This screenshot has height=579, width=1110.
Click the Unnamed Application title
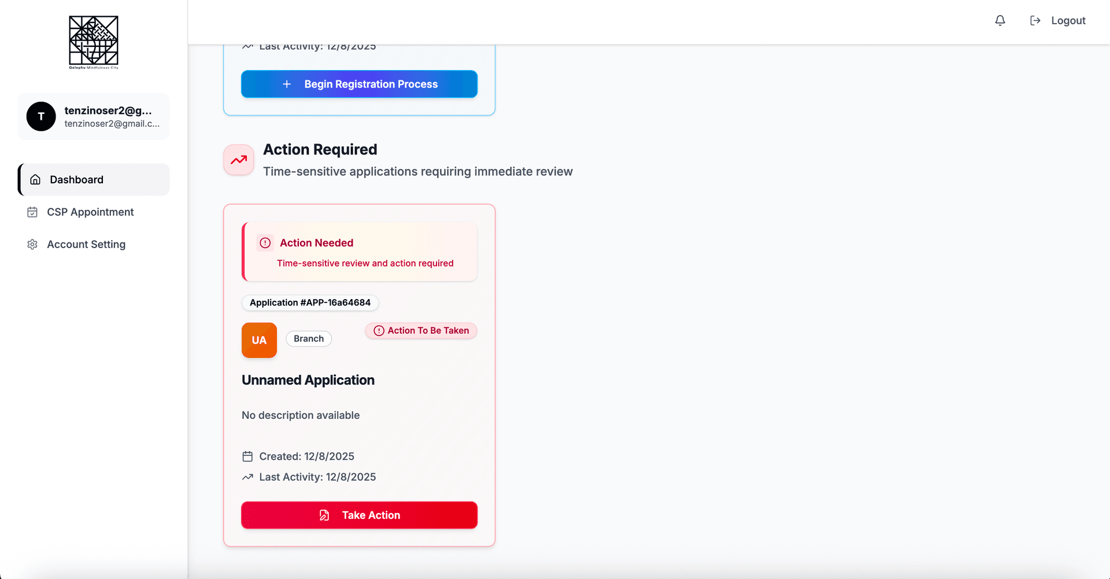(x=308, y=380)
